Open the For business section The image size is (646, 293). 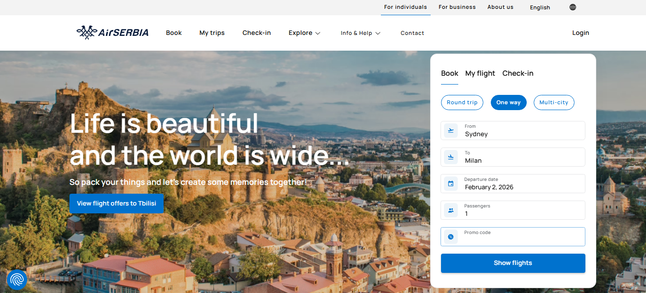click(457, 7)
